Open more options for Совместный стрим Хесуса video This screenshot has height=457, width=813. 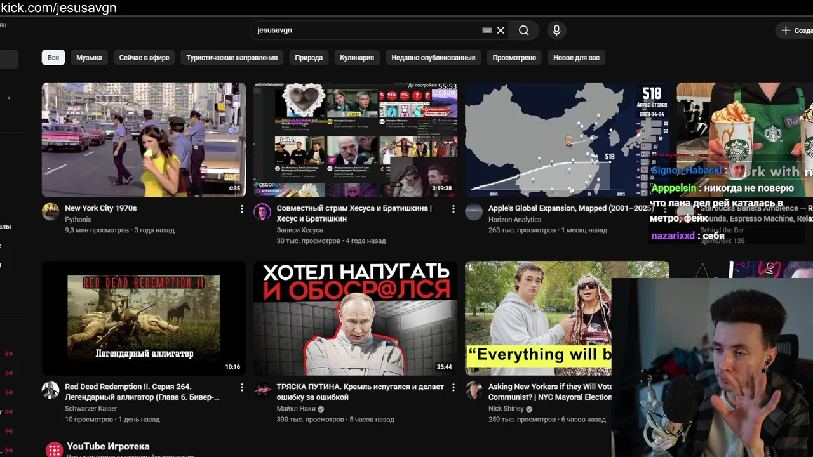pyautogui.click(x=453, y=209)
